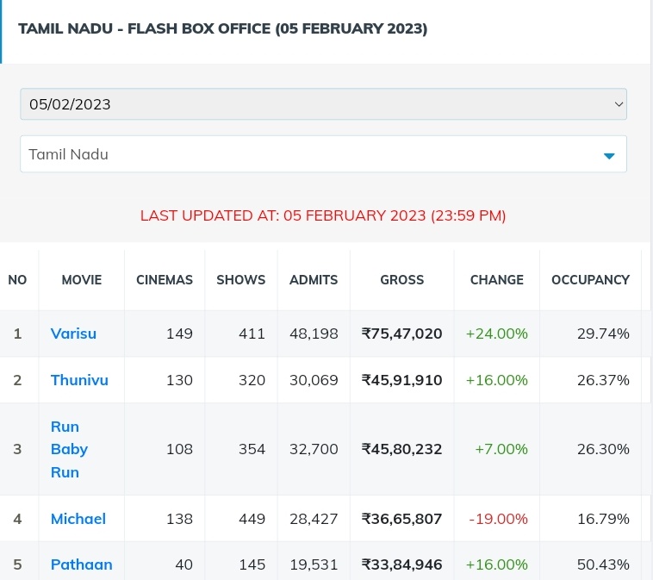Select the gross value ₹33,84,946
Image resolution: width=653 pixels, height=580 pixels.
(x=401, y=565)
